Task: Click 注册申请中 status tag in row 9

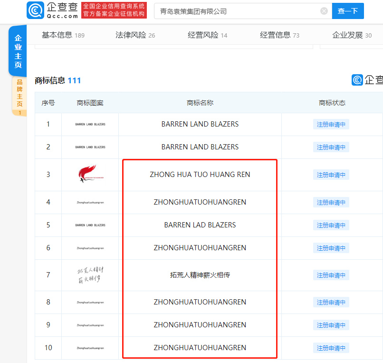Action: [x=331, y=325]
